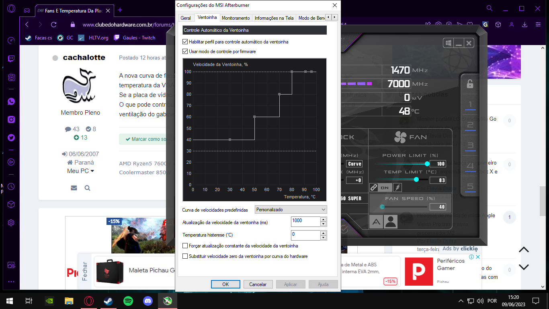
Task: Select Afterburner profile slot 3
Action: [x=470, y=146]
